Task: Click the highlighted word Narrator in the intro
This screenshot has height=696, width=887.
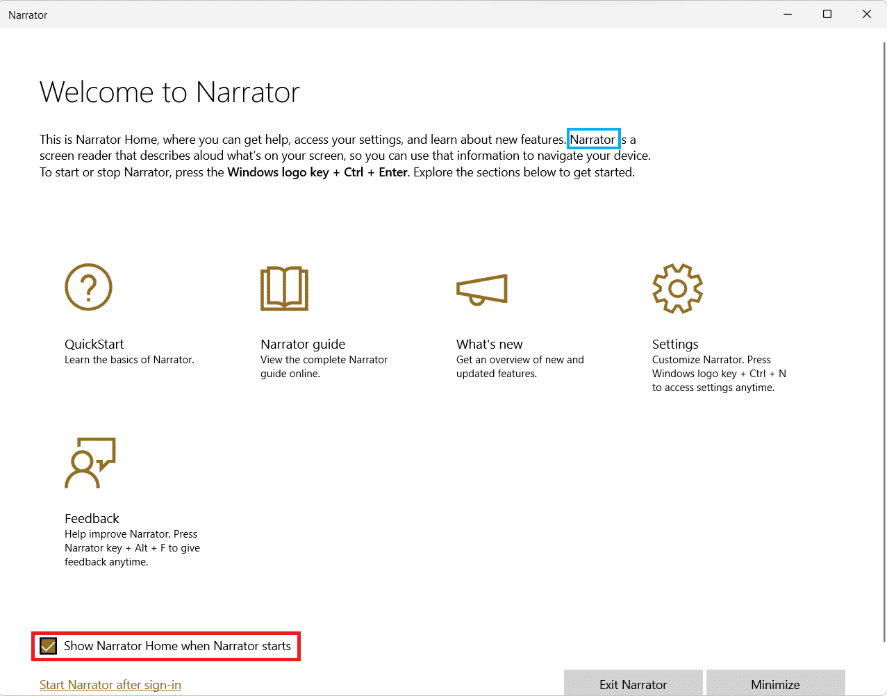Action: [x=592, y=140]
